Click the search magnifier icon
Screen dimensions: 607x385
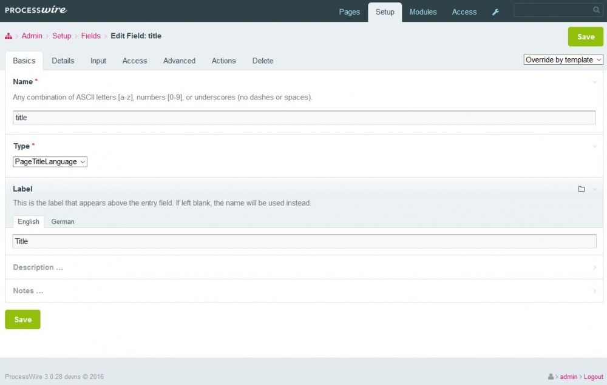coord(596,10)
